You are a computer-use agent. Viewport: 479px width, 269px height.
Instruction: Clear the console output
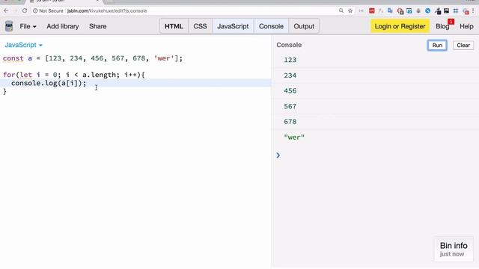463,45
